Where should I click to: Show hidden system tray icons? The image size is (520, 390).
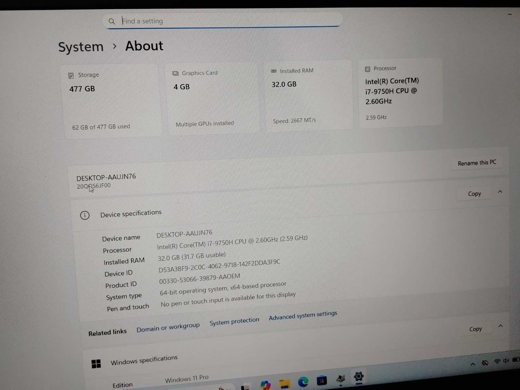tap(473, 364)
